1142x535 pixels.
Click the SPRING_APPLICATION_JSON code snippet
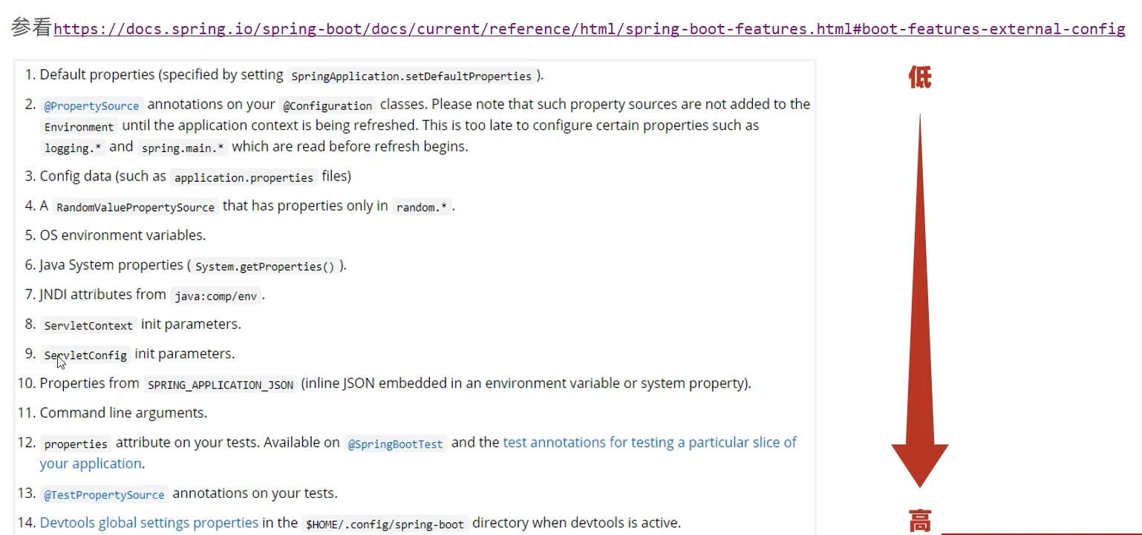(221, 385)
